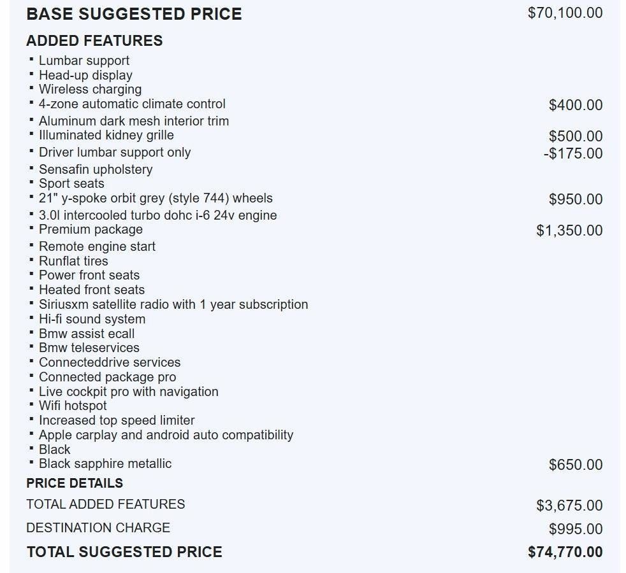Click the $950.00 wheels price
Screen dimensions: 626x573
tap(575, 199)
